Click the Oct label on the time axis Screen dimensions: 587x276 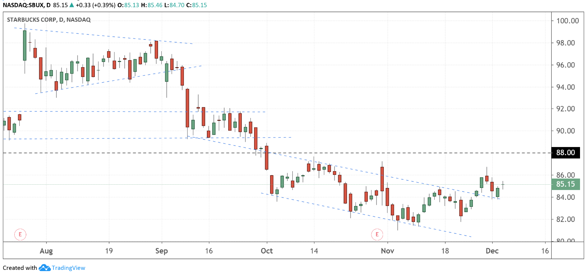point(267,251)
